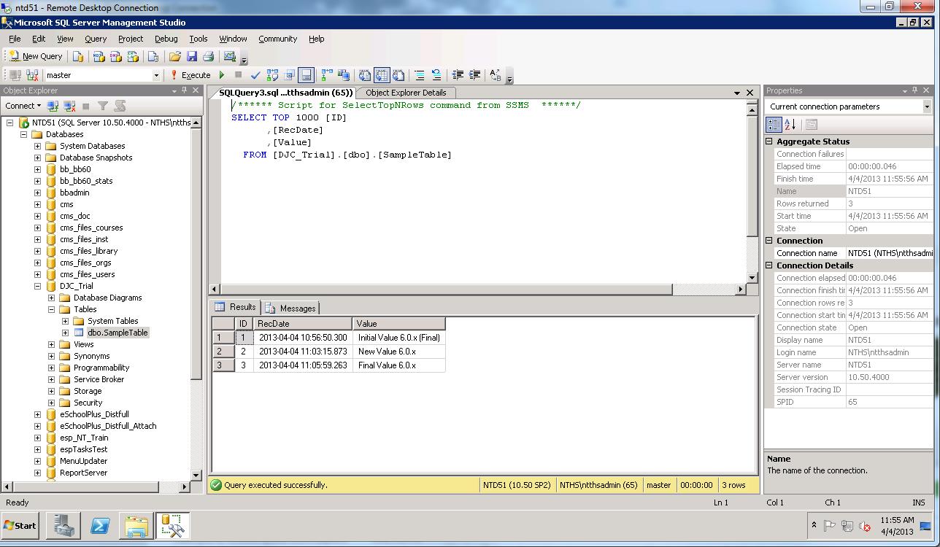Image resolution: width=940 pixels, height=547 pixels.
Task: Select Results to File mode
Action: click(x=398, y=75)
